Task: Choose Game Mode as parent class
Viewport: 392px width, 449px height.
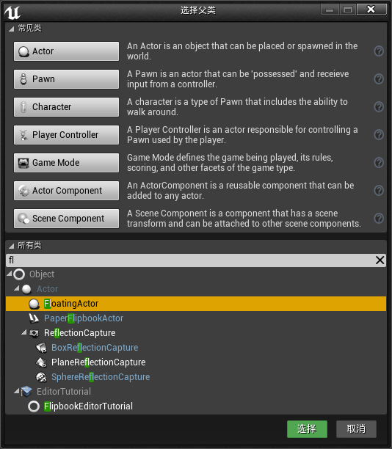Action: pos(67,163)
